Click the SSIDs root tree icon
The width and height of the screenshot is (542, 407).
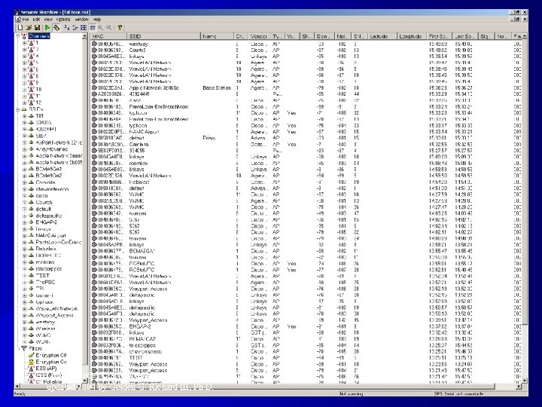click(x=24, y=109)
